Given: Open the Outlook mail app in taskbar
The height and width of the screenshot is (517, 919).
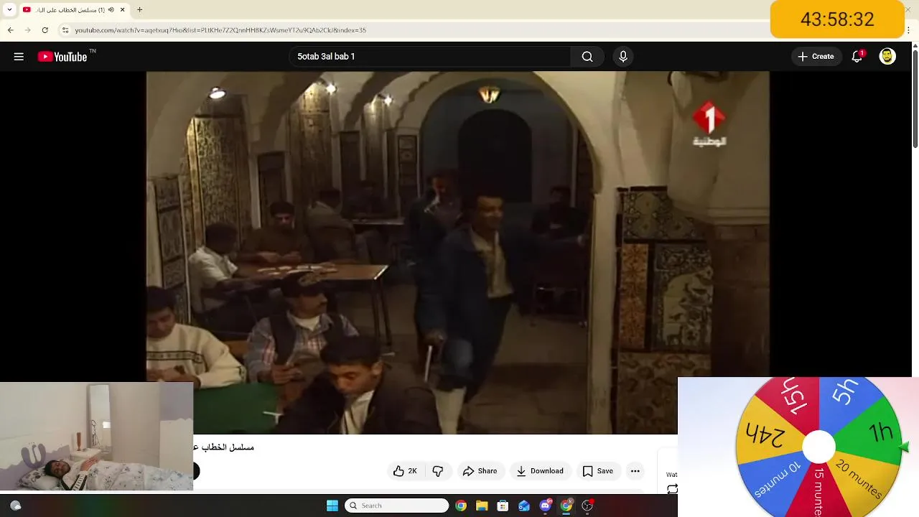Looking at the screenshot, I should 524,506.
